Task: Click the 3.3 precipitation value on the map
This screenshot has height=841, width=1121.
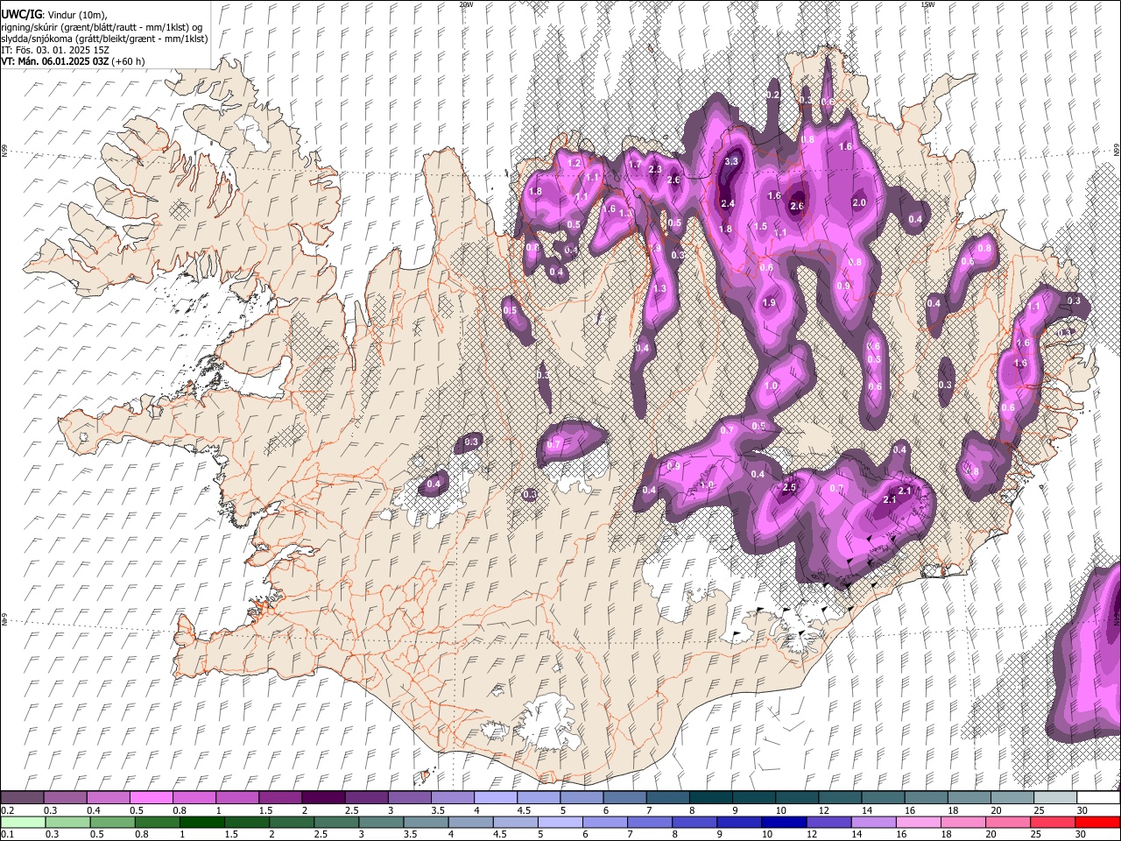Action: [x=732, y=161]
